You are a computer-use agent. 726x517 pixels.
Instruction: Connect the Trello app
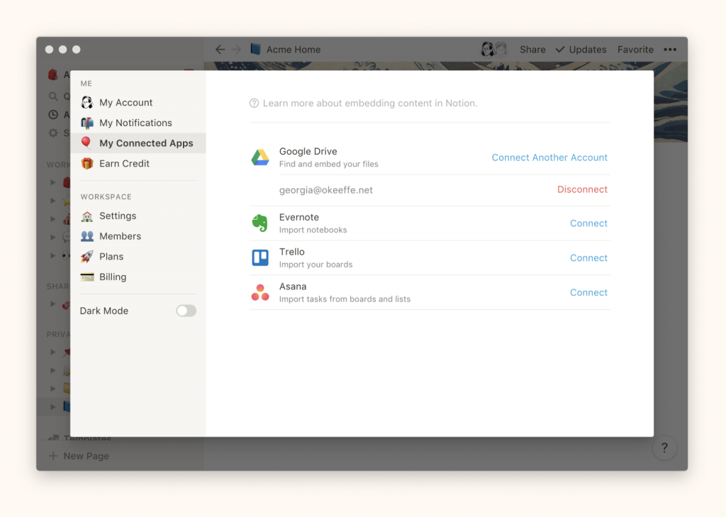588,258
